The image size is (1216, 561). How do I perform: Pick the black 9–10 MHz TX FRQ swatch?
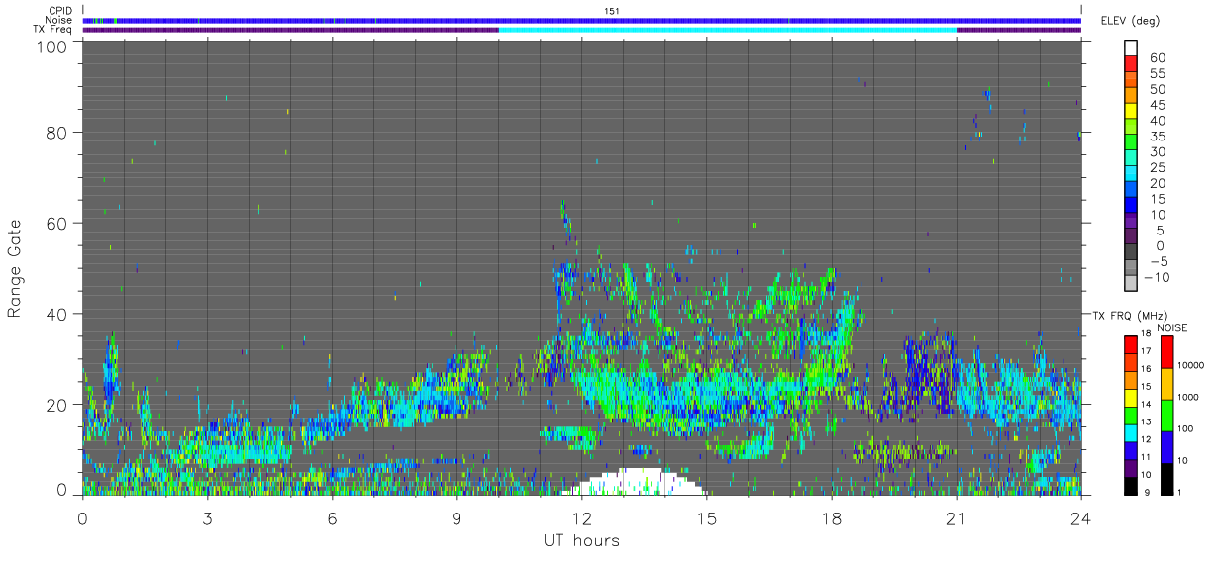(x=1131, y=485)
